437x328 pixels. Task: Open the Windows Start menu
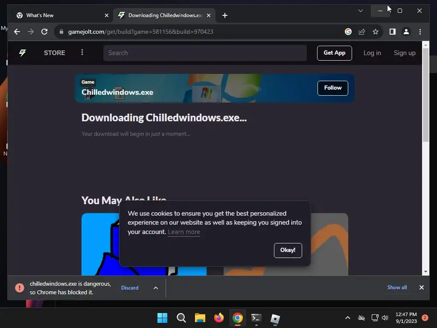pyautogui.click(x=162, y=318)
